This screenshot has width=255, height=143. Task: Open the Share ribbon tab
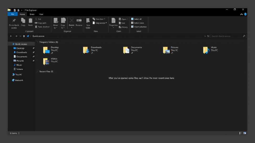(32, 14)
